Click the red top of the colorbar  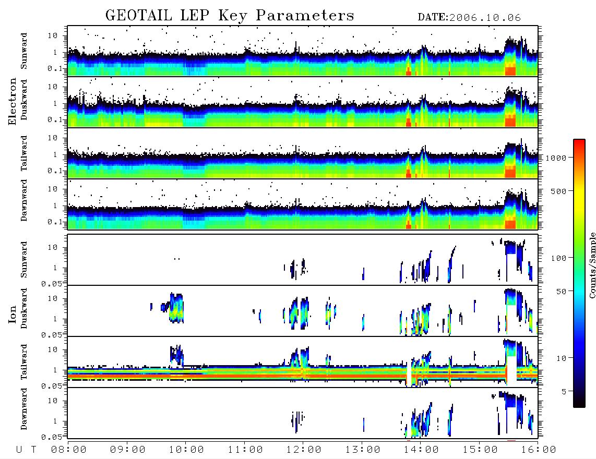[579, 142]
